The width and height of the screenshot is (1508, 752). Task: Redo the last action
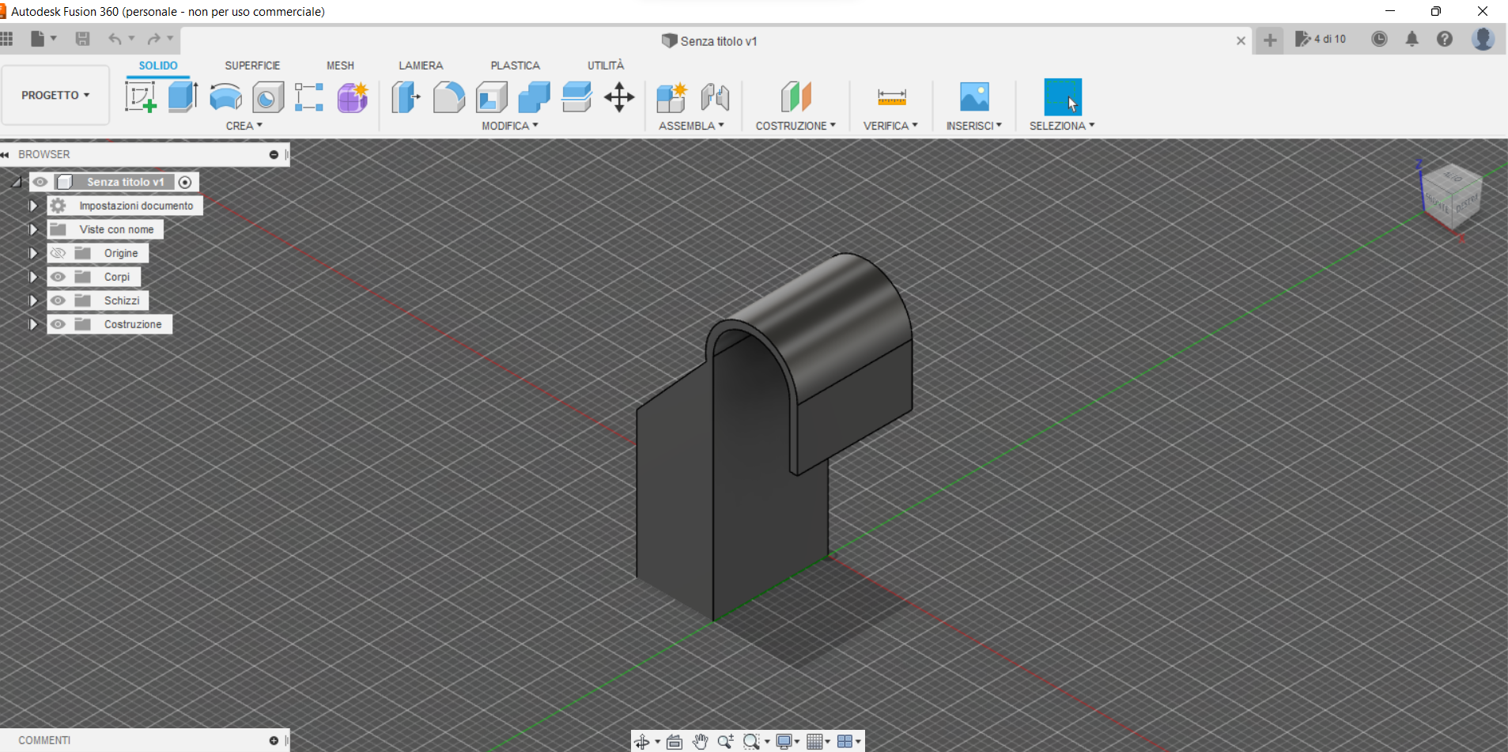(x=154, y=39)
